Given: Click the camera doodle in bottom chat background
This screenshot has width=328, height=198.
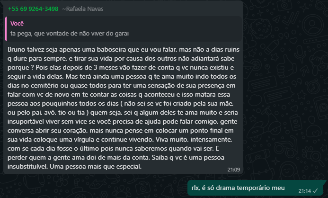Looking at the screenshot, I should [142, 188].
